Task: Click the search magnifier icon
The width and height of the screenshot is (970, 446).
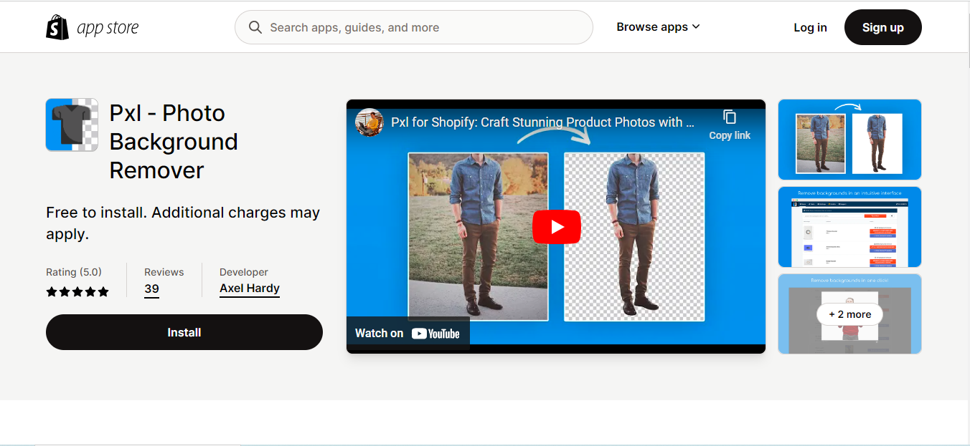Action: [255, 27]
